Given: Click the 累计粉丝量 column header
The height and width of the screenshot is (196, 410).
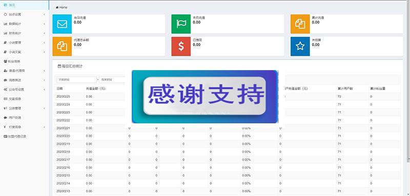Looking at the screenshot, I should coord(378,89).
